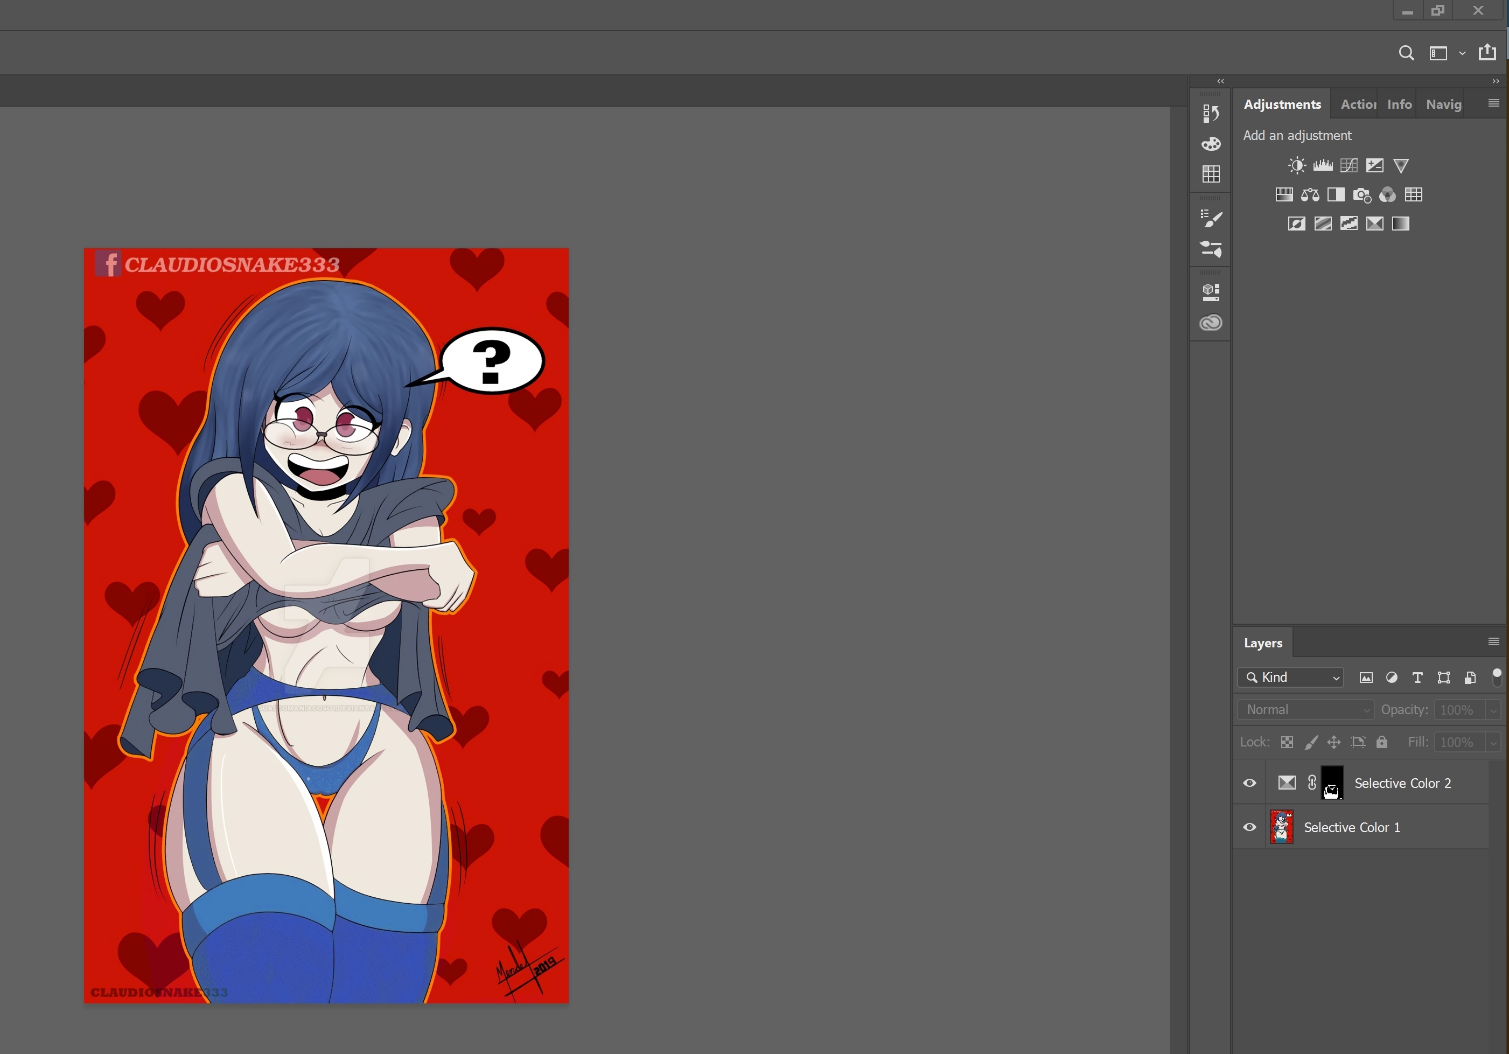Open the Brush Settings panel icon

[1211, 219]
